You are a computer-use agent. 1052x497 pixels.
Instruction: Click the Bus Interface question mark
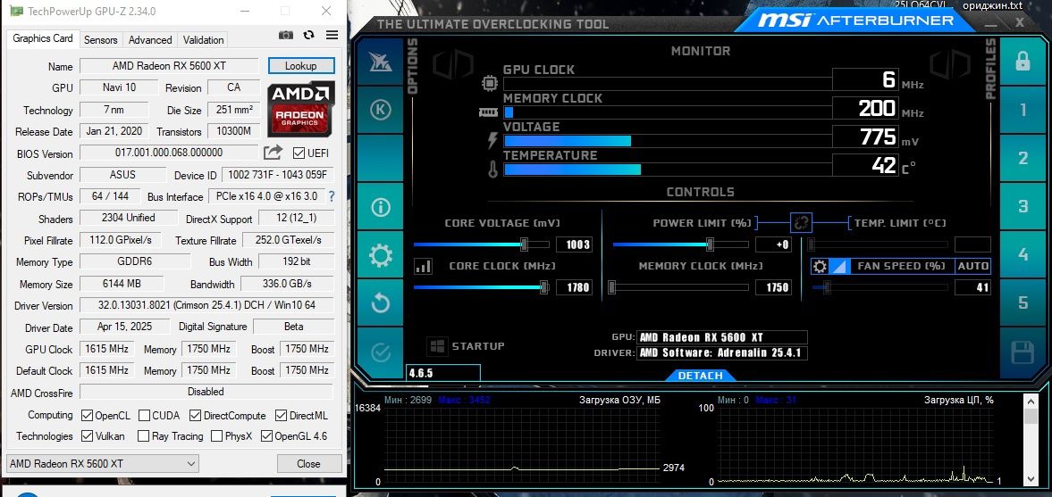click(331, 196)
